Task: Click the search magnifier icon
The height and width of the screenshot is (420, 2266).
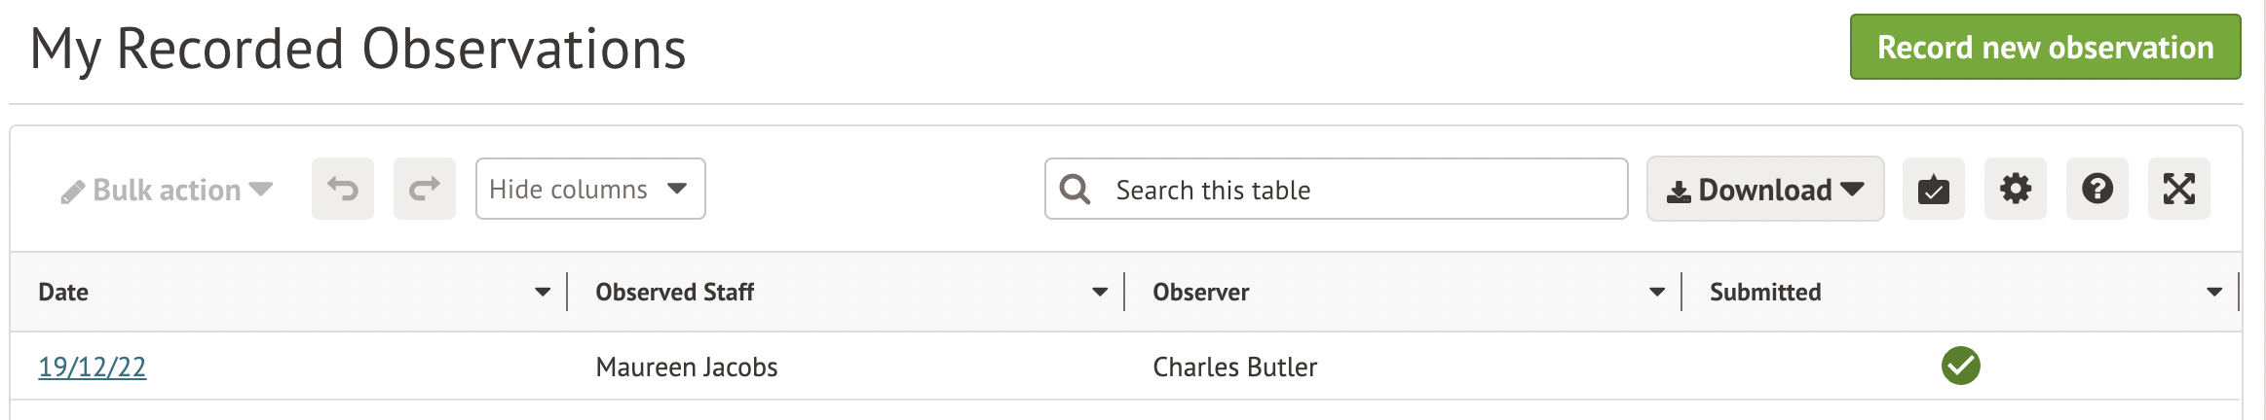Action: tap(1075, 189)
